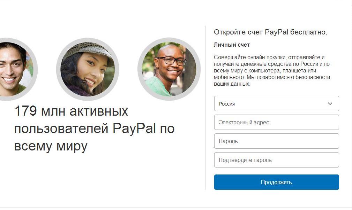Click the Россия text inside the selector
Image resolution: width=352 pixels, height=210 pixels.
point(227,104)
